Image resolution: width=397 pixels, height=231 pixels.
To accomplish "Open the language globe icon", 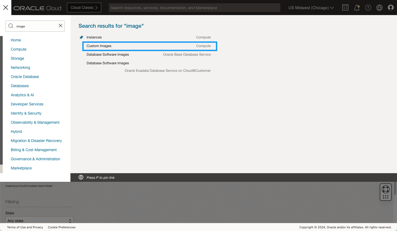I will [x=379, y=8].
